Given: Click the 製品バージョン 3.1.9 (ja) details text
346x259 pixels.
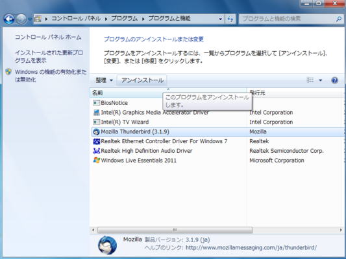Looking at the screenshot, I should click(177, 240).
